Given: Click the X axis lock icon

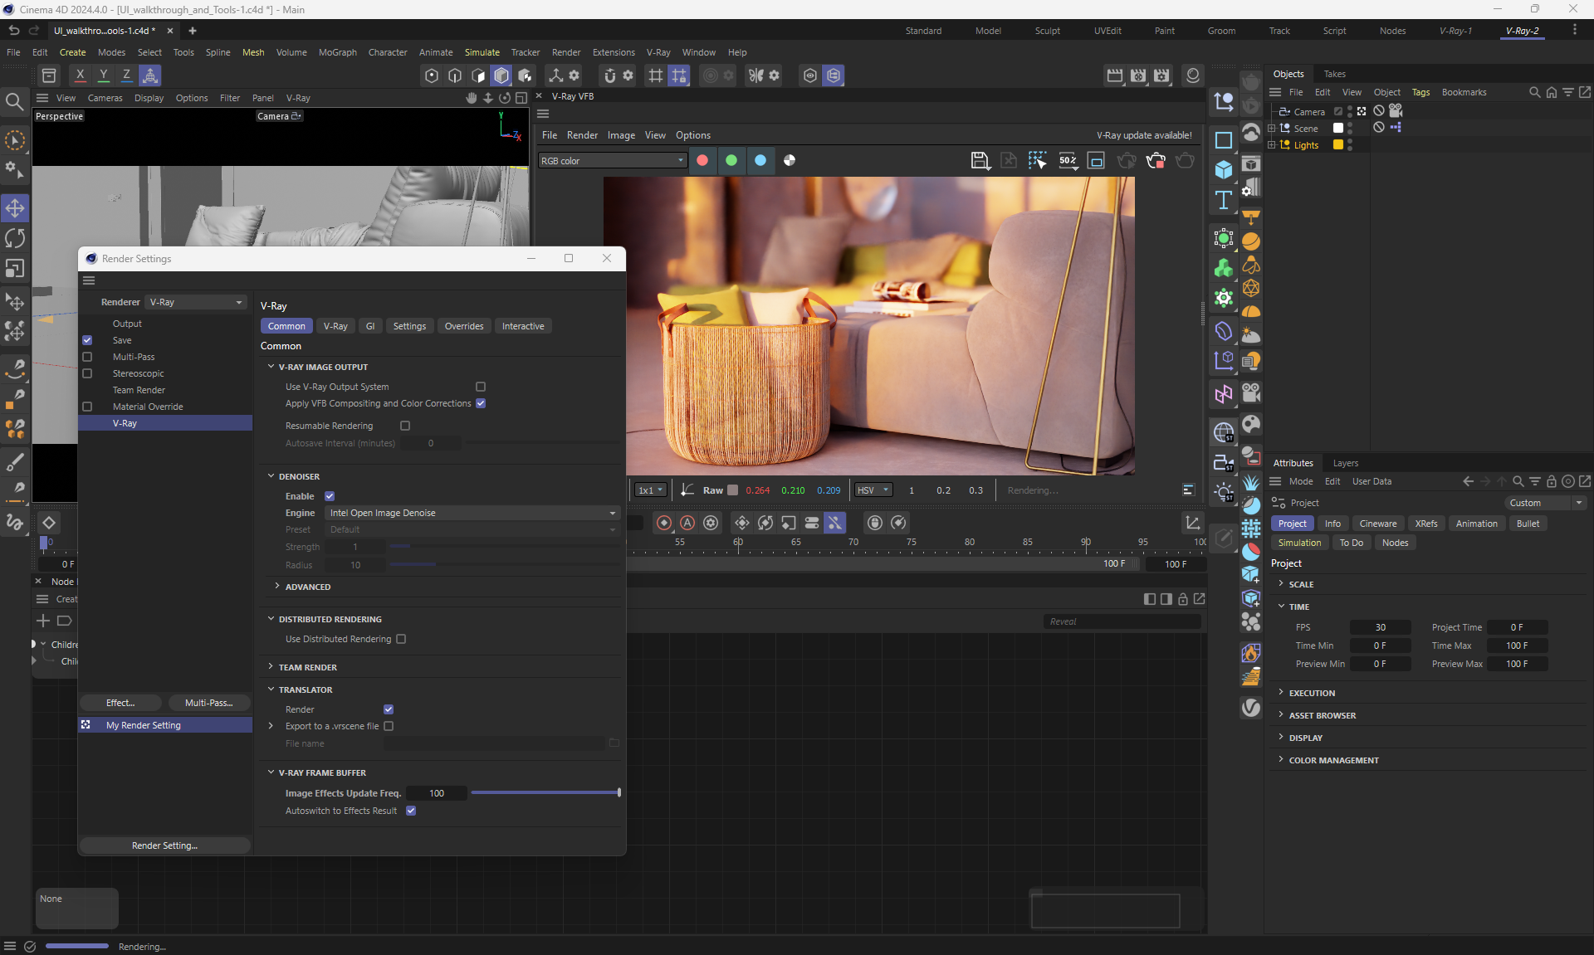Looking at the screenshot, I should 80,75.
